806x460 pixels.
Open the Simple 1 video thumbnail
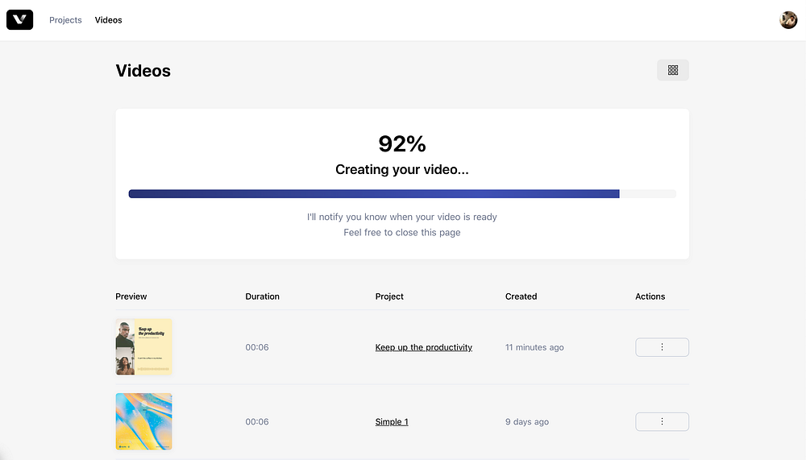(143, 421)
